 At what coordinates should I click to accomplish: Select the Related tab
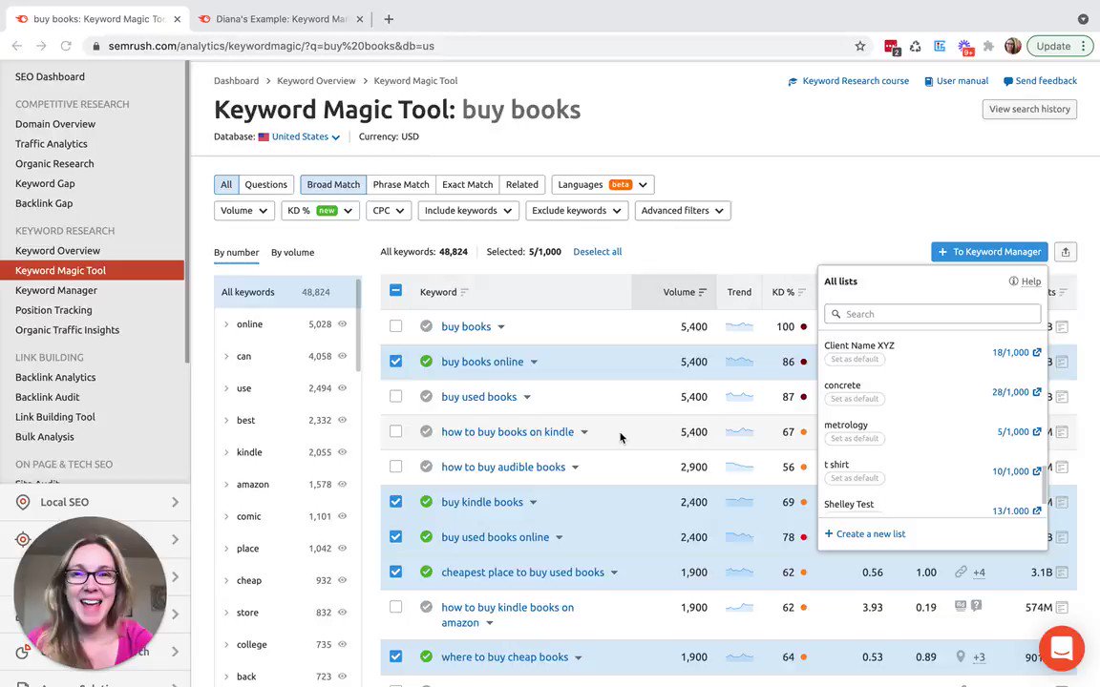click(x=522, y=184)
